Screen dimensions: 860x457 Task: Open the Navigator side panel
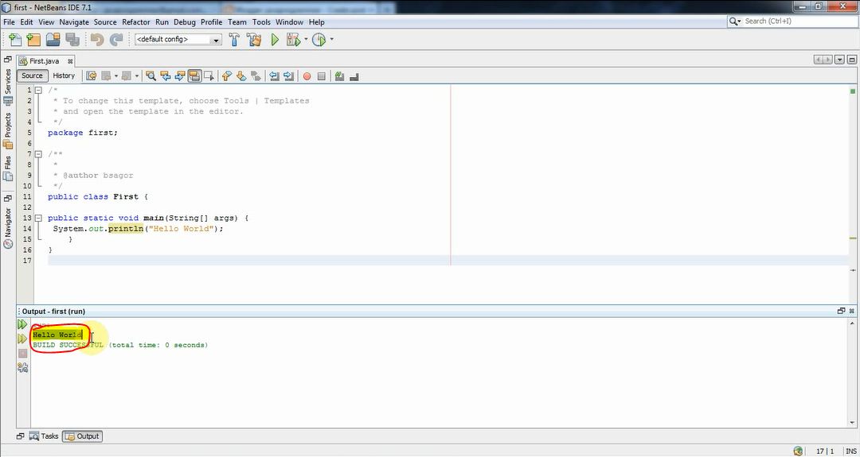tap(8, 227)
